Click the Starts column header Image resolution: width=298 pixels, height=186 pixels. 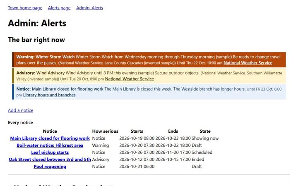[137, 131]
